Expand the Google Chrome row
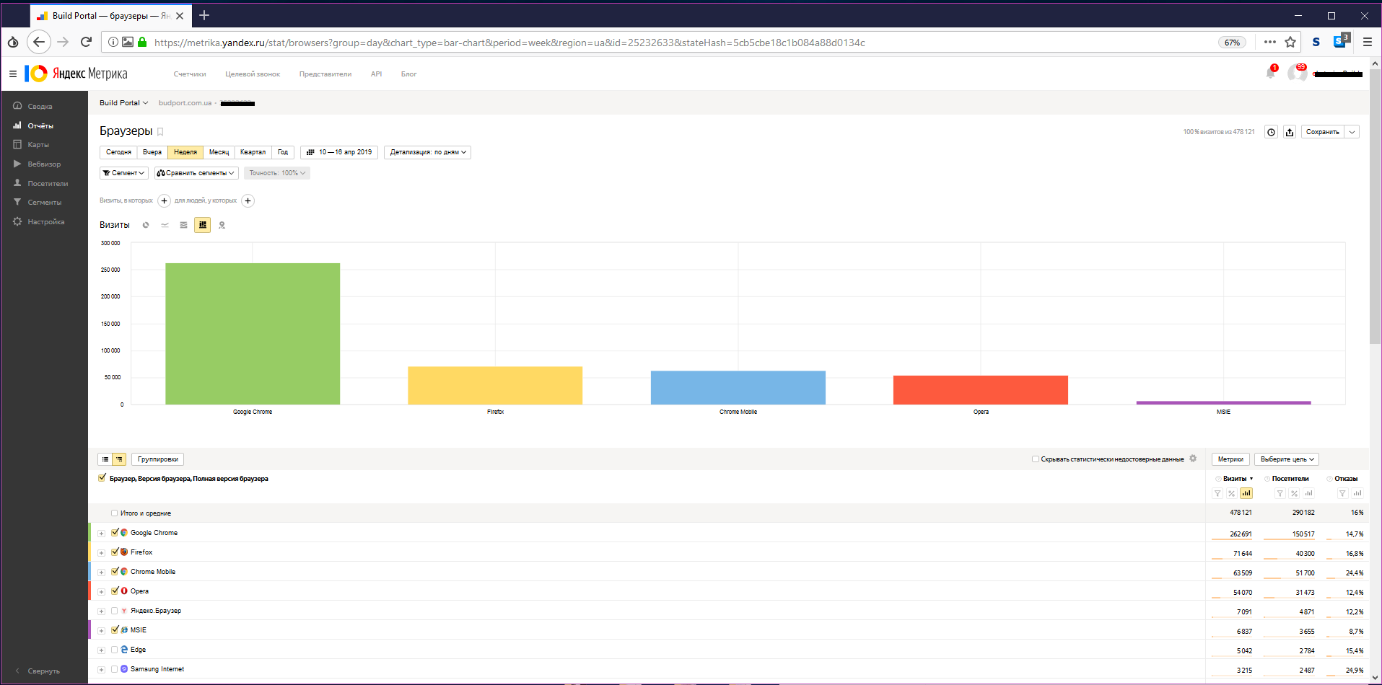This screenshot has width=1382, height=685. coord(101,534)
